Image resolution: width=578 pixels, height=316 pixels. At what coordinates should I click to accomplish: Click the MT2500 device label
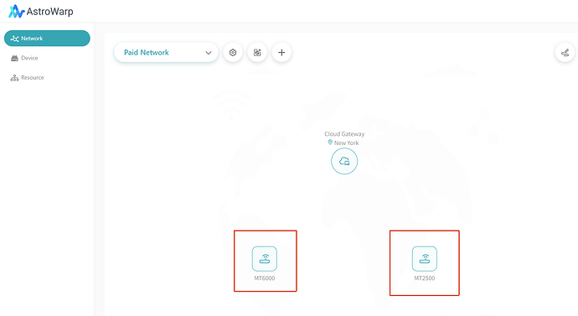(425, 278)
